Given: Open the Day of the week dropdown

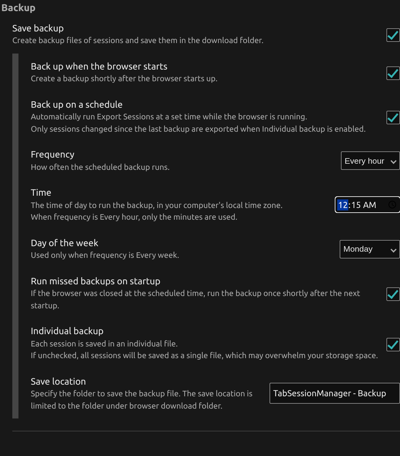Looking at the screenshot, I should [x=370, y=249].
